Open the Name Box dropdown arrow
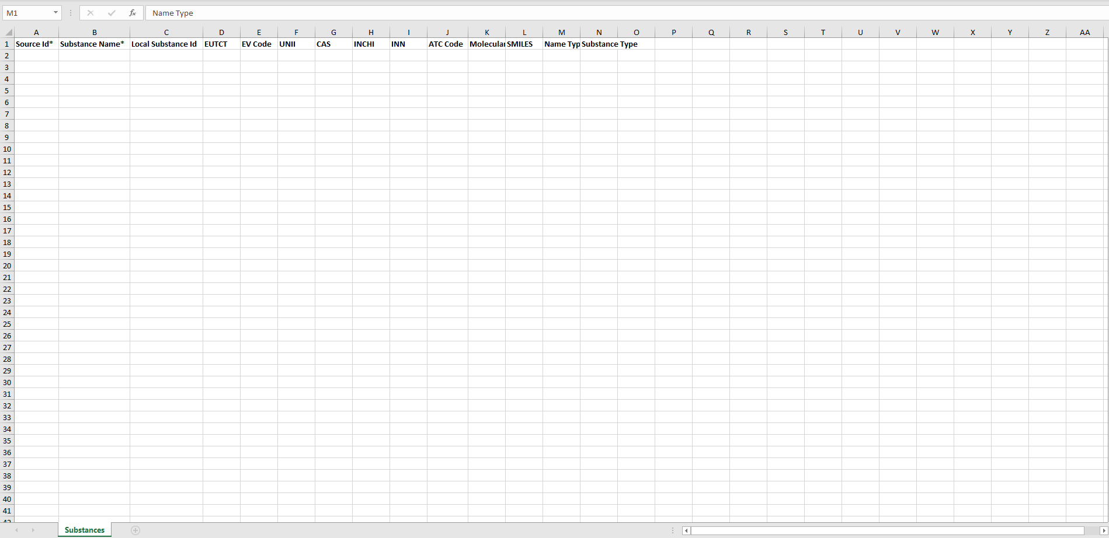This screenshot has width=1109, height=538. [55, 13]
